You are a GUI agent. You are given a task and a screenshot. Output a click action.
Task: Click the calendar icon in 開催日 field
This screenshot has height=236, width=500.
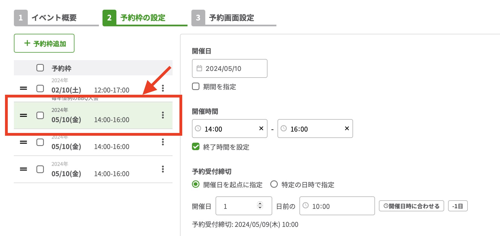[x=199, y=68]
